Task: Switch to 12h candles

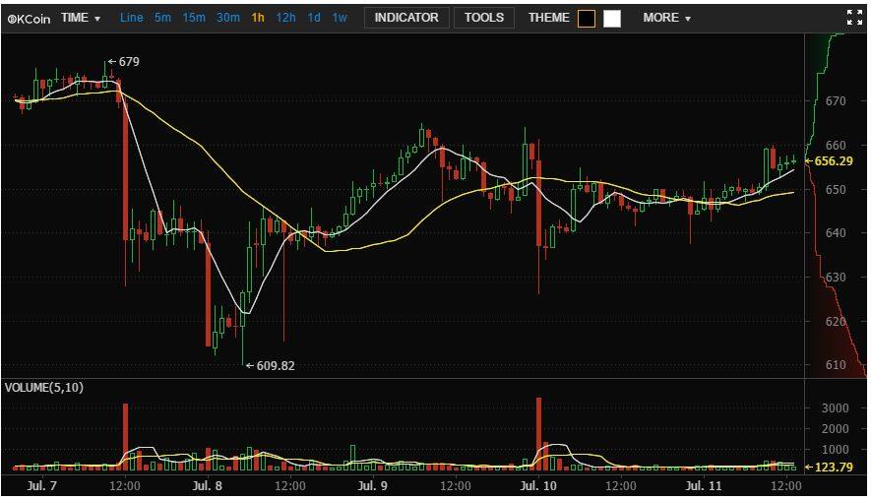Action: tap(285, 18)
